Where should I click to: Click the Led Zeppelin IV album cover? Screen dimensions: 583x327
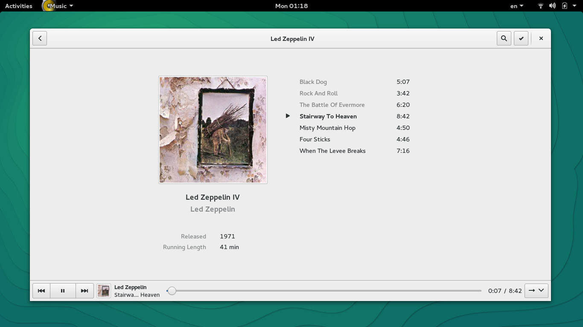(x=213, y=130)
